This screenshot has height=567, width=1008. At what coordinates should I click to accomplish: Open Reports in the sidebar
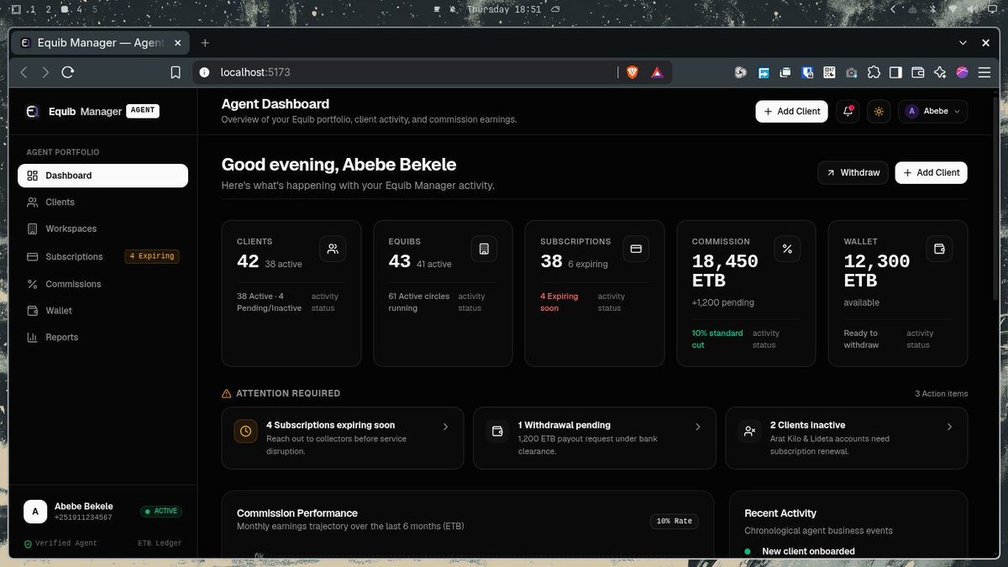(102, 338)
